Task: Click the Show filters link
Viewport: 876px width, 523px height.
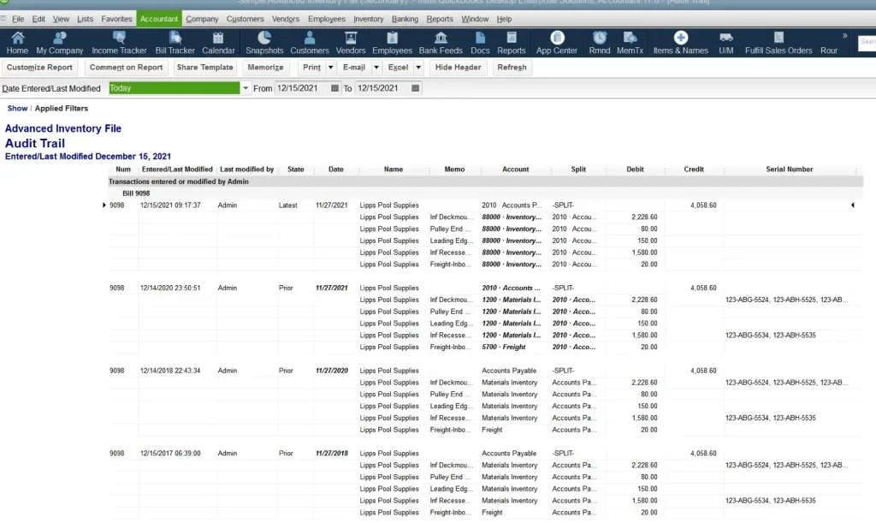Action: (x=17, y=109)
